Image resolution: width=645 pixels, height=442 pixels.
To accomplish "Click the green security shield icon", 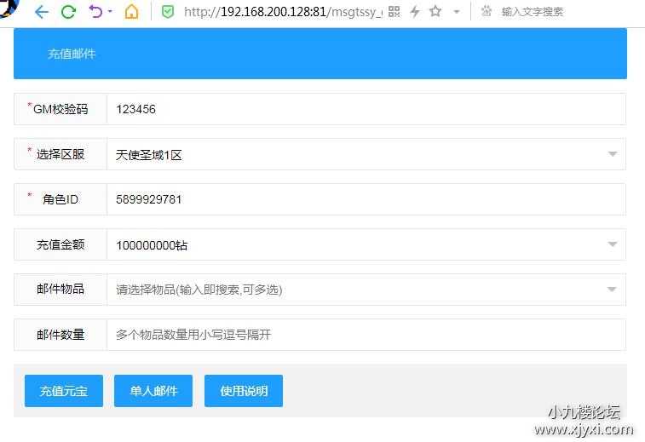I will (x=168, y=12).
